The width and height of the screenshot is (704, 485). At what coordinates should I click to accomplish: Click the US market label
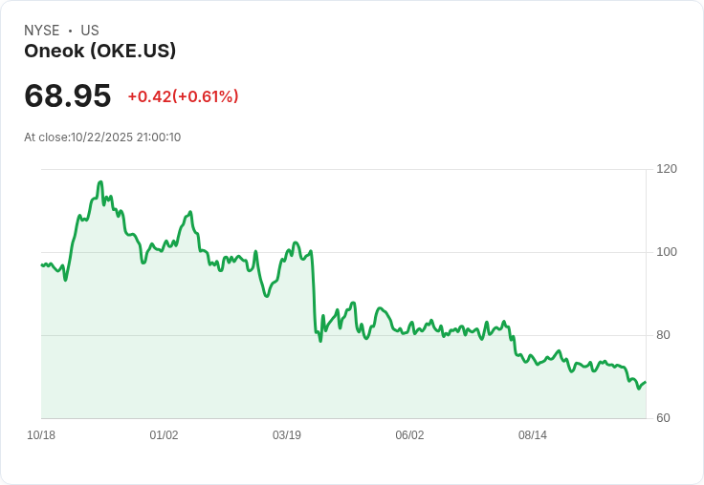90,31
